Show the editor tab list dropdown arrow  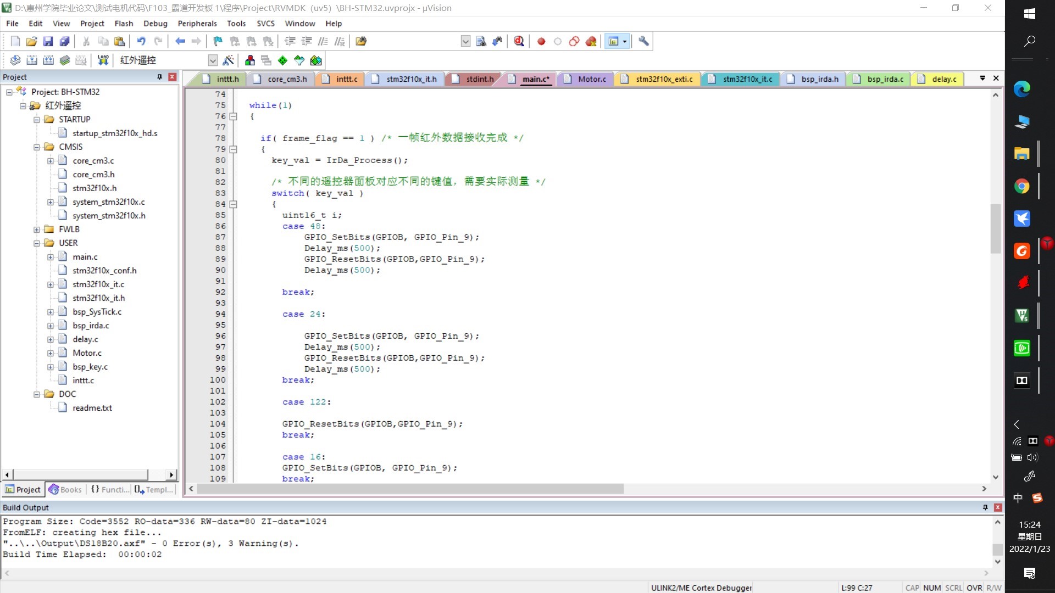click(982, 79)
